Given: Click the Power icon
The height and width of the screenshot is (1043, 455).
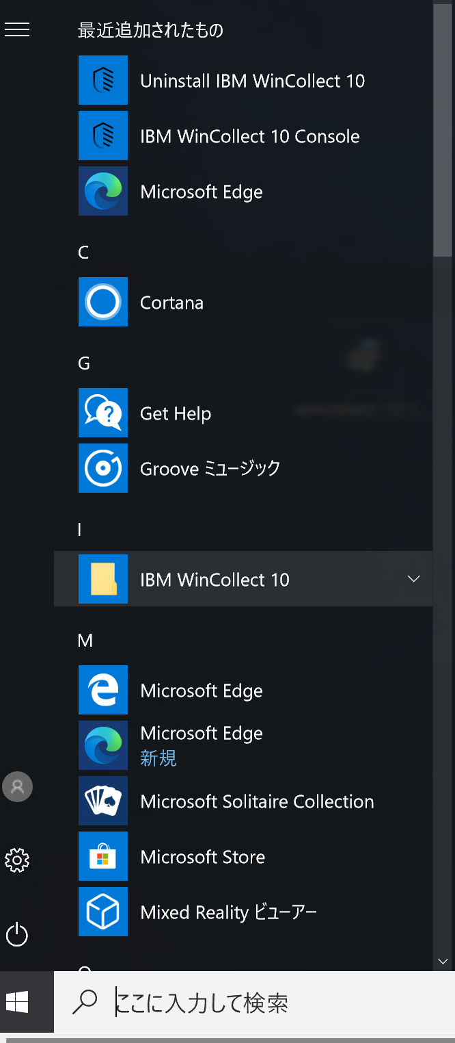Looking at the screenshot, I should point(17,935).
